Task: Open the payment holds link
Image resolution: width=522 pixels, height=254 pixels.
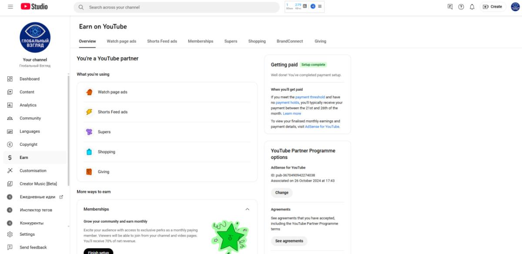Action: pos(288,102)
